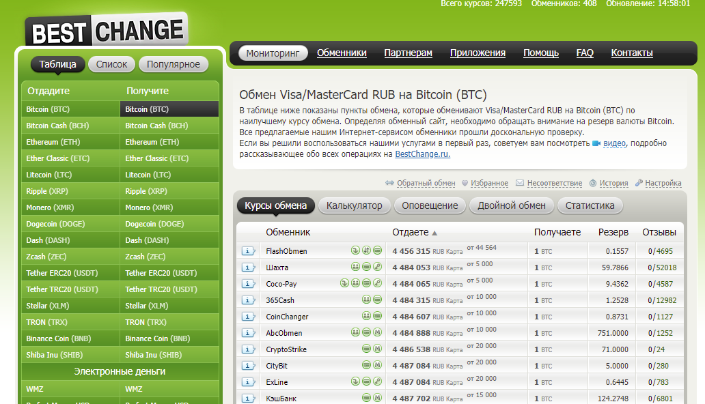705x404 pixels.
Task: Switch to Таблица view tab
Action: click(x=57, y=64)
